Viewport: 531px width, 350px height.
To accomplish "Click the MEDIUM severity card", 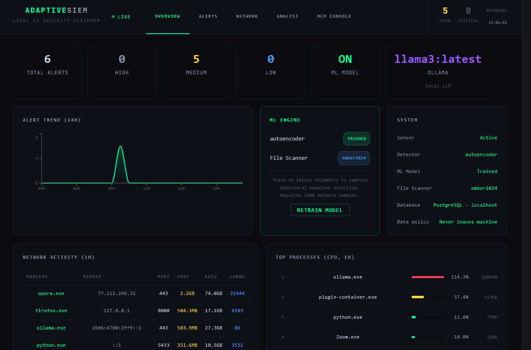I will [196, 72].
